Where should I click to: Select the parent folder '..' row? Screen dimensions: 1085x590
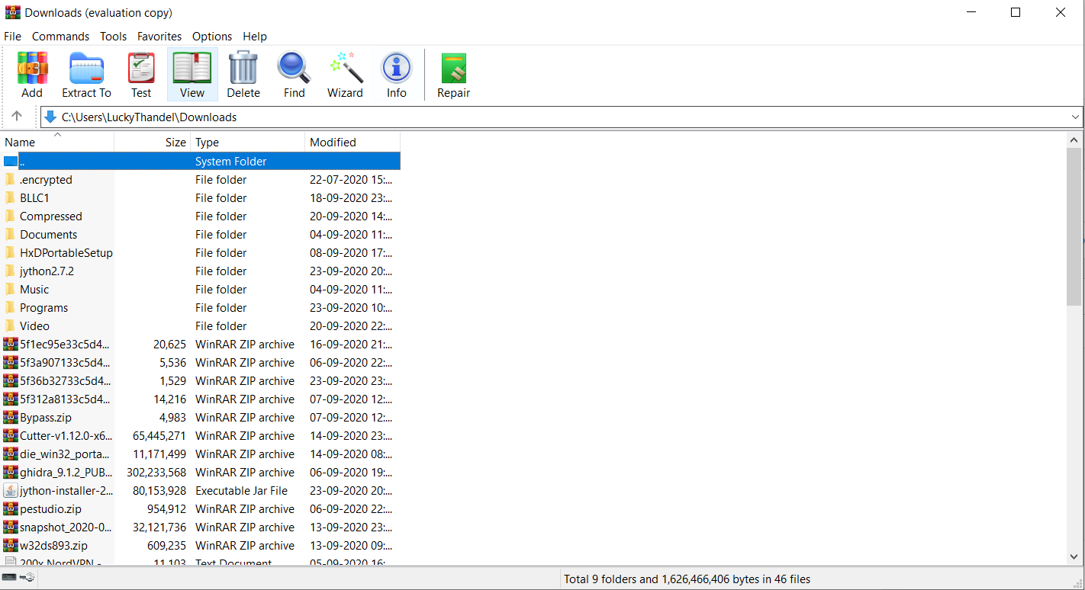pyautogui.click(x=200, y=162)
